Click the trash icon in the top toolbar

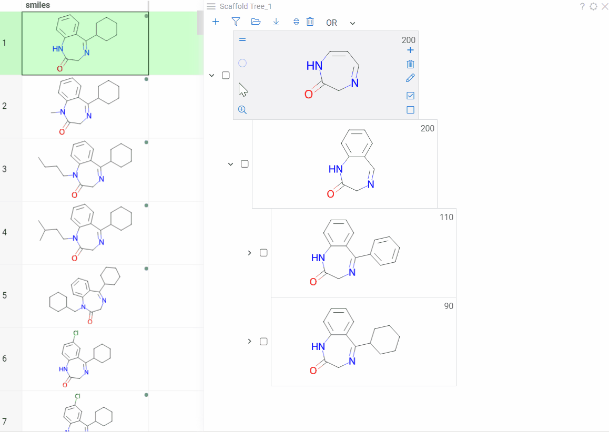tap(310, 22)
